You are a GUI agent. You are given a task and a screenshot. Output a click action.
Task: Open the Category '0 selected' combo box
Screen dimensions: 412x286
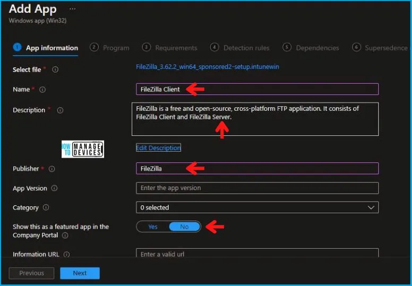pyautogui.click(x=257, y=207)
